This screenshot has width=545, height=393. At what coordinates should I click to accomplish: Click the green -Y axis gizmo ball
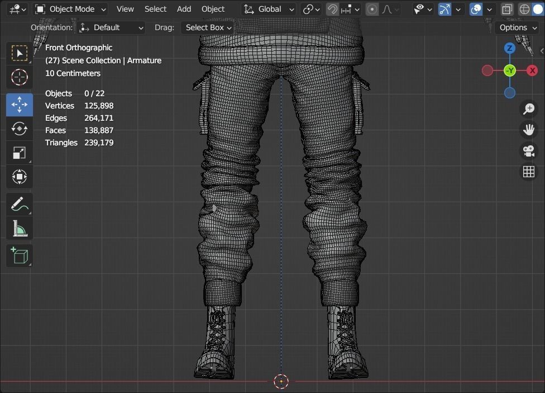510,70
